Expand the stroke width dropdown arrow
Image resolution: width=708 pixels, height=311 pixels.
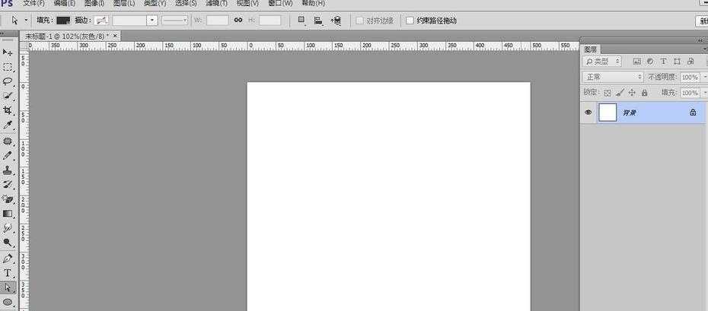(x=153, y=20)
